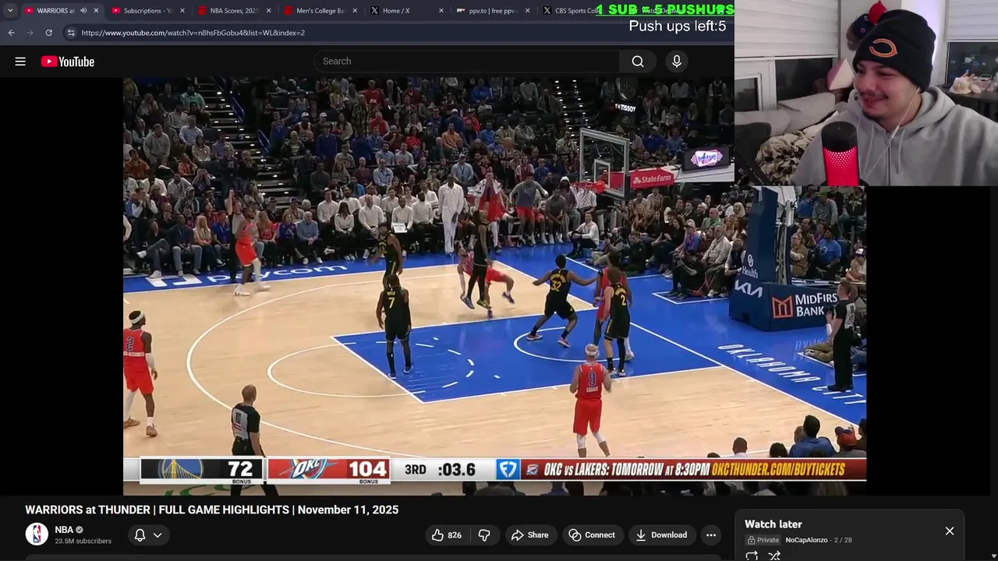Open the YouTube hamburger guide menu
The width and height of the screenshot is (998, 561).
(x=20, y=62)
